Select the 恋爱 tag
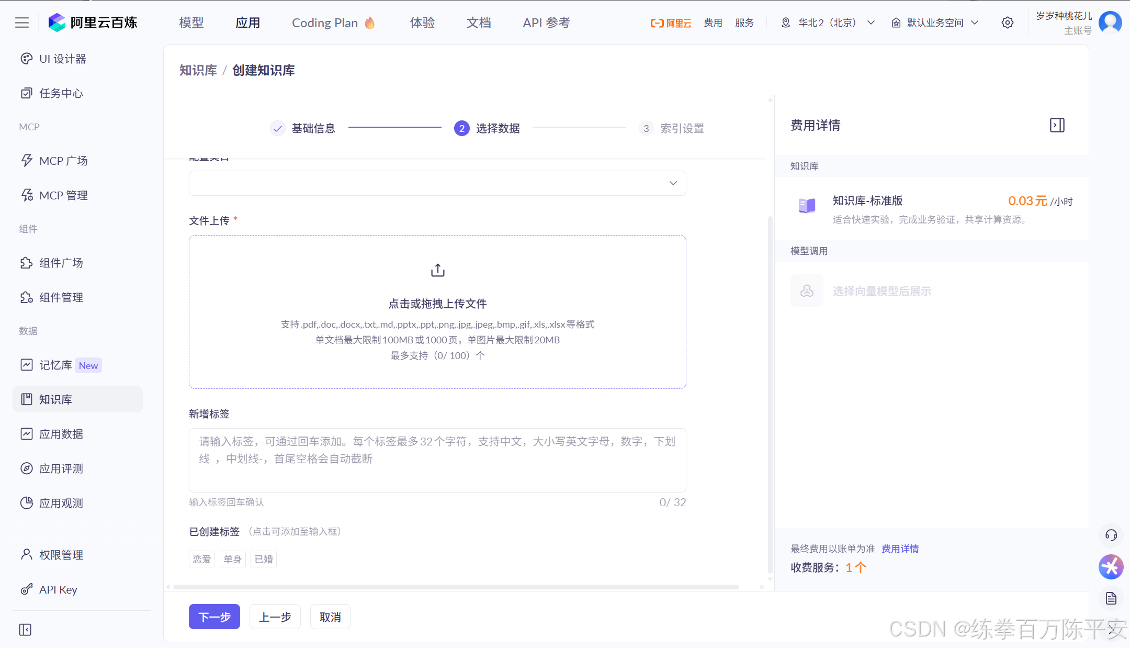 pos(202,559)
